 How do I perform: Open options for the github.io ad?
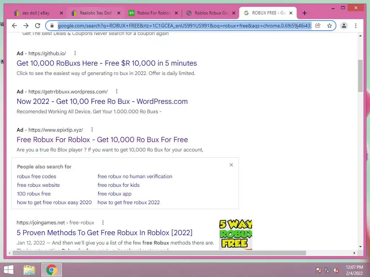(75, 53)
